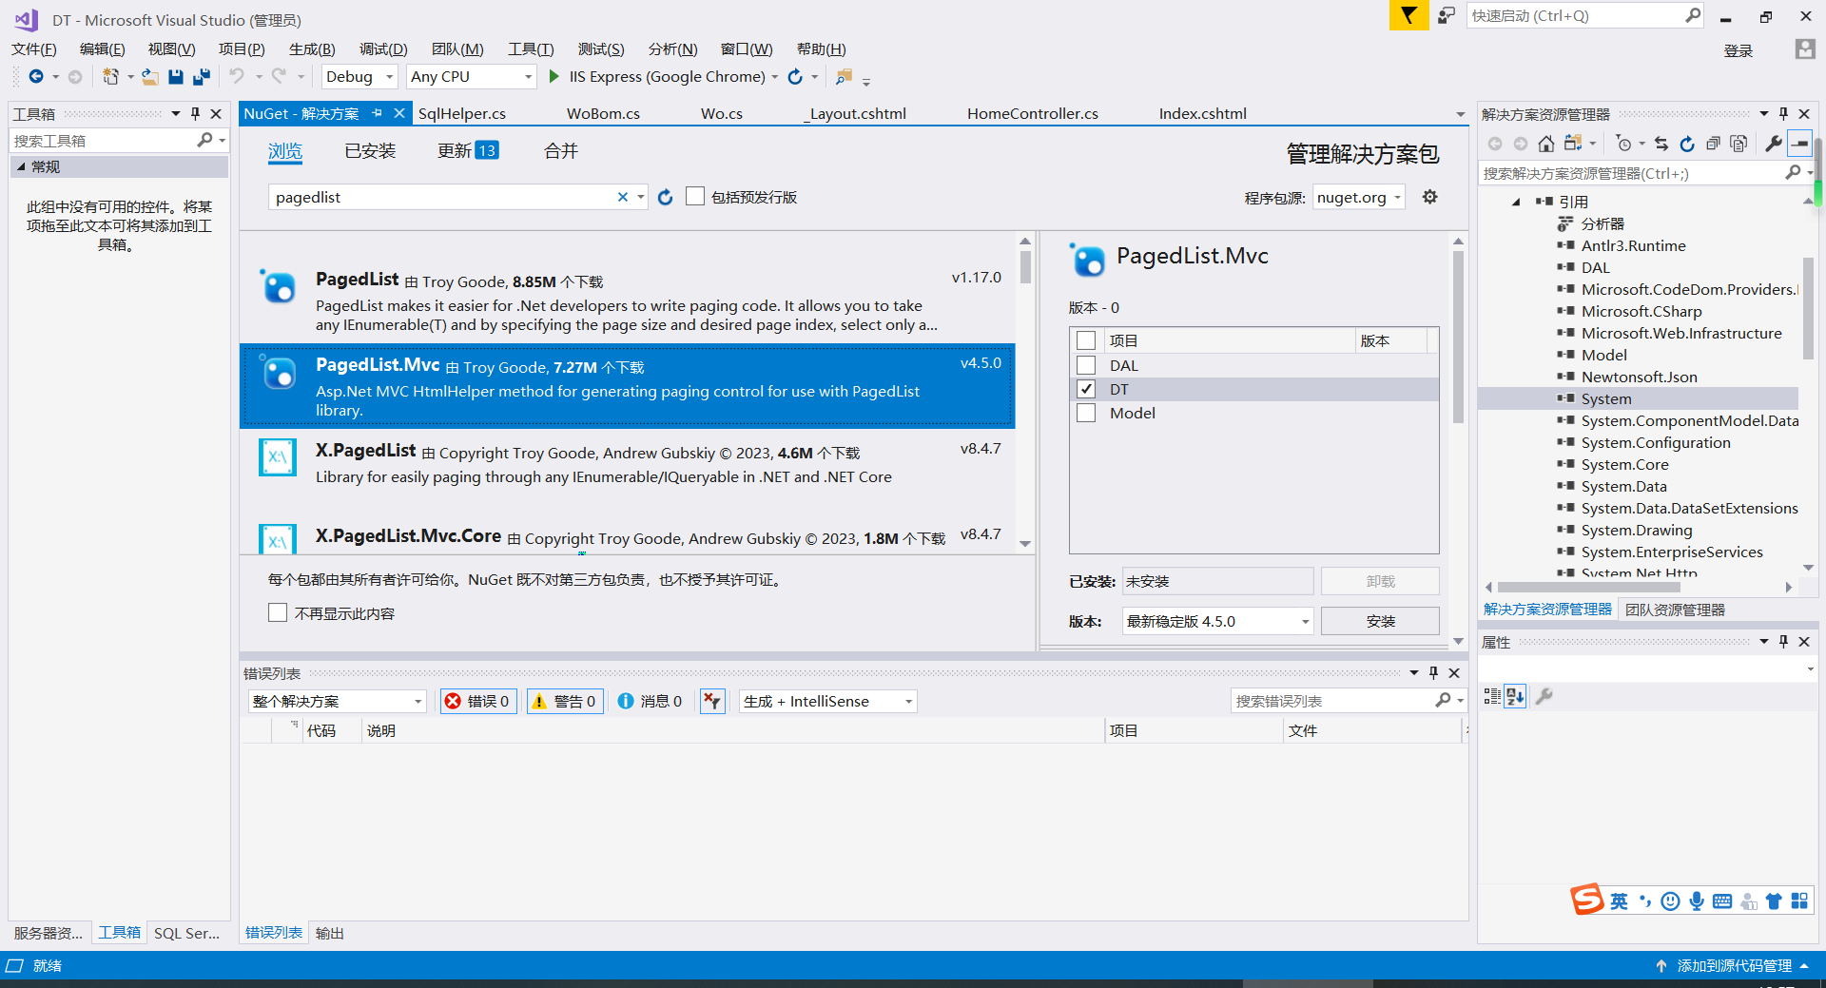Open the document tabs overflow dropdown
1826x988 pixels.
pos(1460,114)
